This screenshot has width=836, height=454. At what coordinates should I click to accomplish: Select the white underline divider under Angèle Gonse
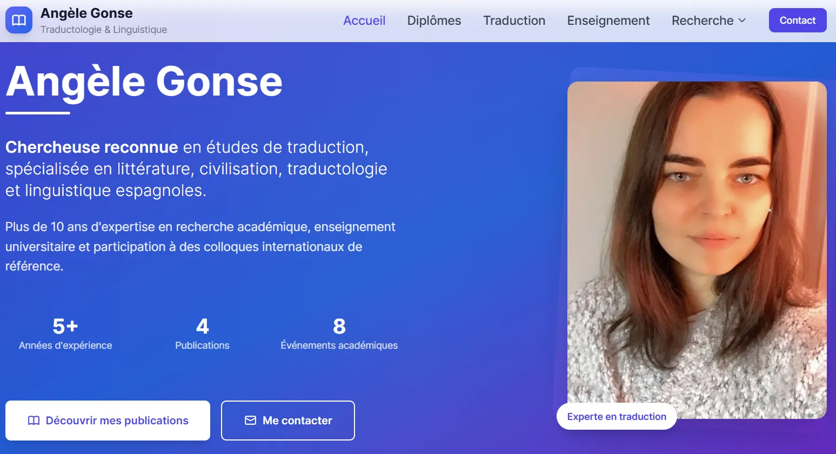coord(37,113)
